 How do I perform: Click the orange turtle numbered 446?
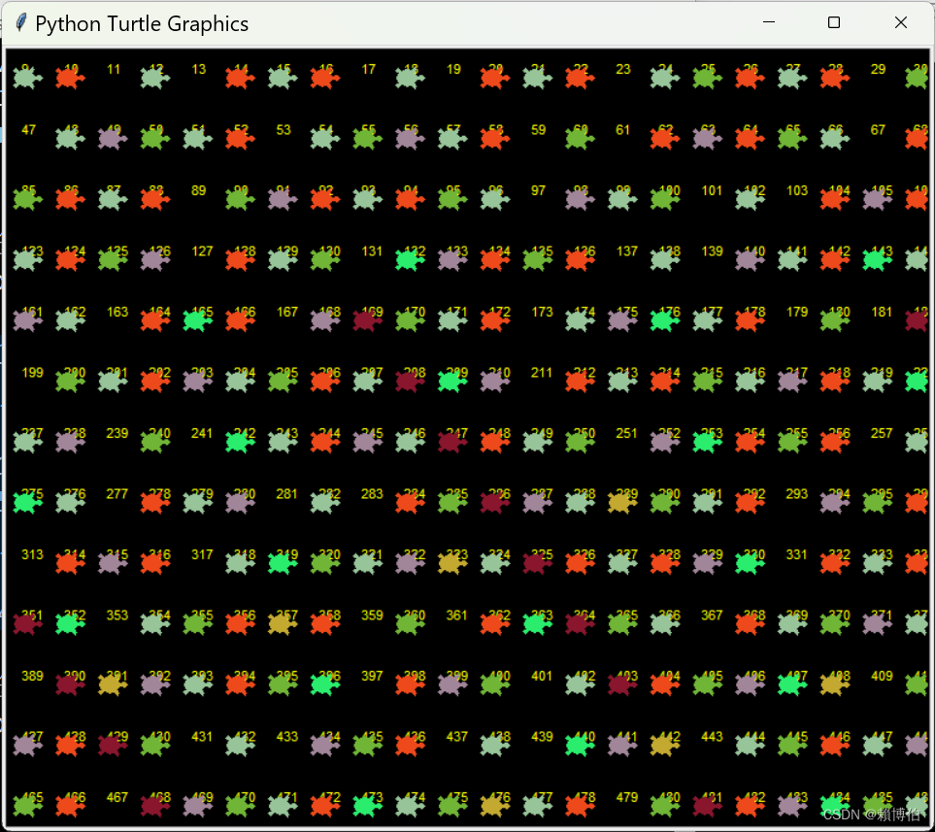point(833,744)
